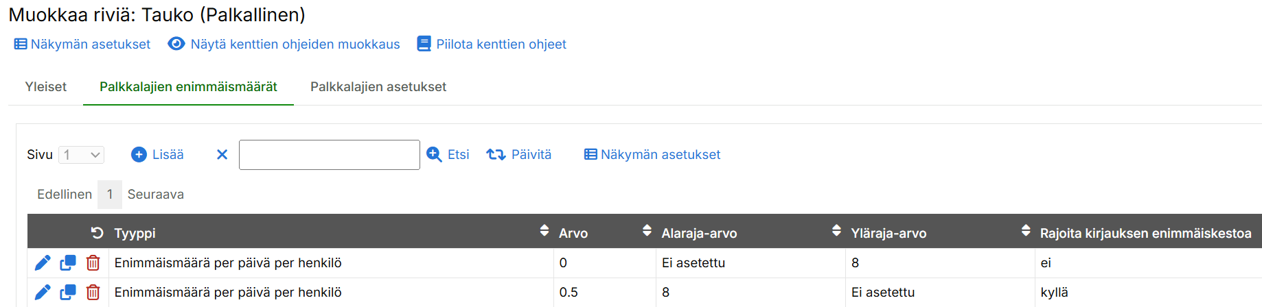This screenshot has height=307, width=1262.
Task: Click edit pencil icon in first row
Action: pyautogui.click(x=43, y=263)
